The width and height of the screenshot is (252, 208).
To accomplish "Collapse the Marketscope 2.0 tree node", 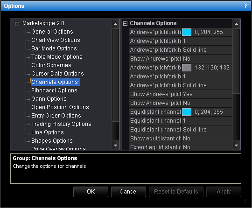I will 17,24.
